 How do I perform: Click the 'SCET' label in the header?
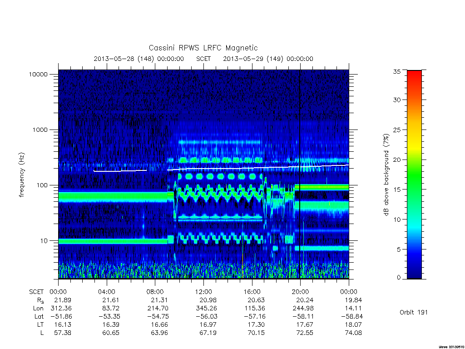tap(203, 59)
